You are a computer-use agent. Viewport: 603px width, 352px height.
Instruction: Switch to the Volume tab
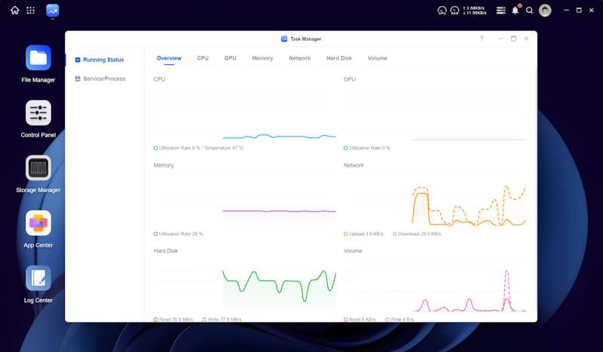378,58
